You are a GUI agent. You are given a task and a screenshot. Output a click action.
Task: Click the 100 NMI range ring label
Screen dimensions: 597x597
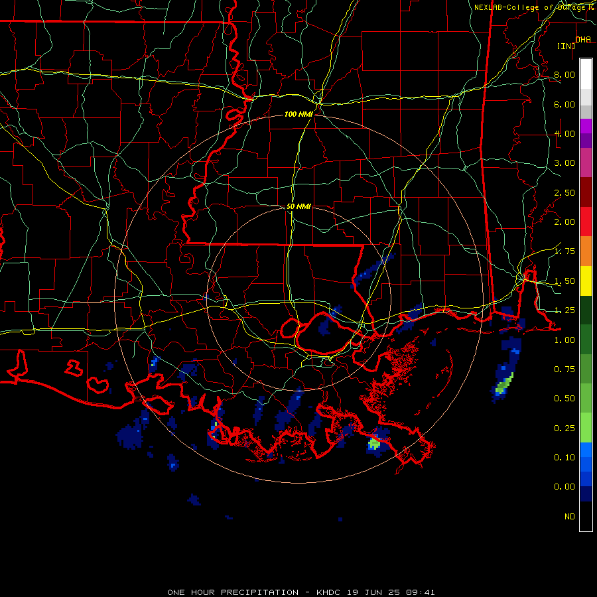pyautogui.click(x=298, y=114)
